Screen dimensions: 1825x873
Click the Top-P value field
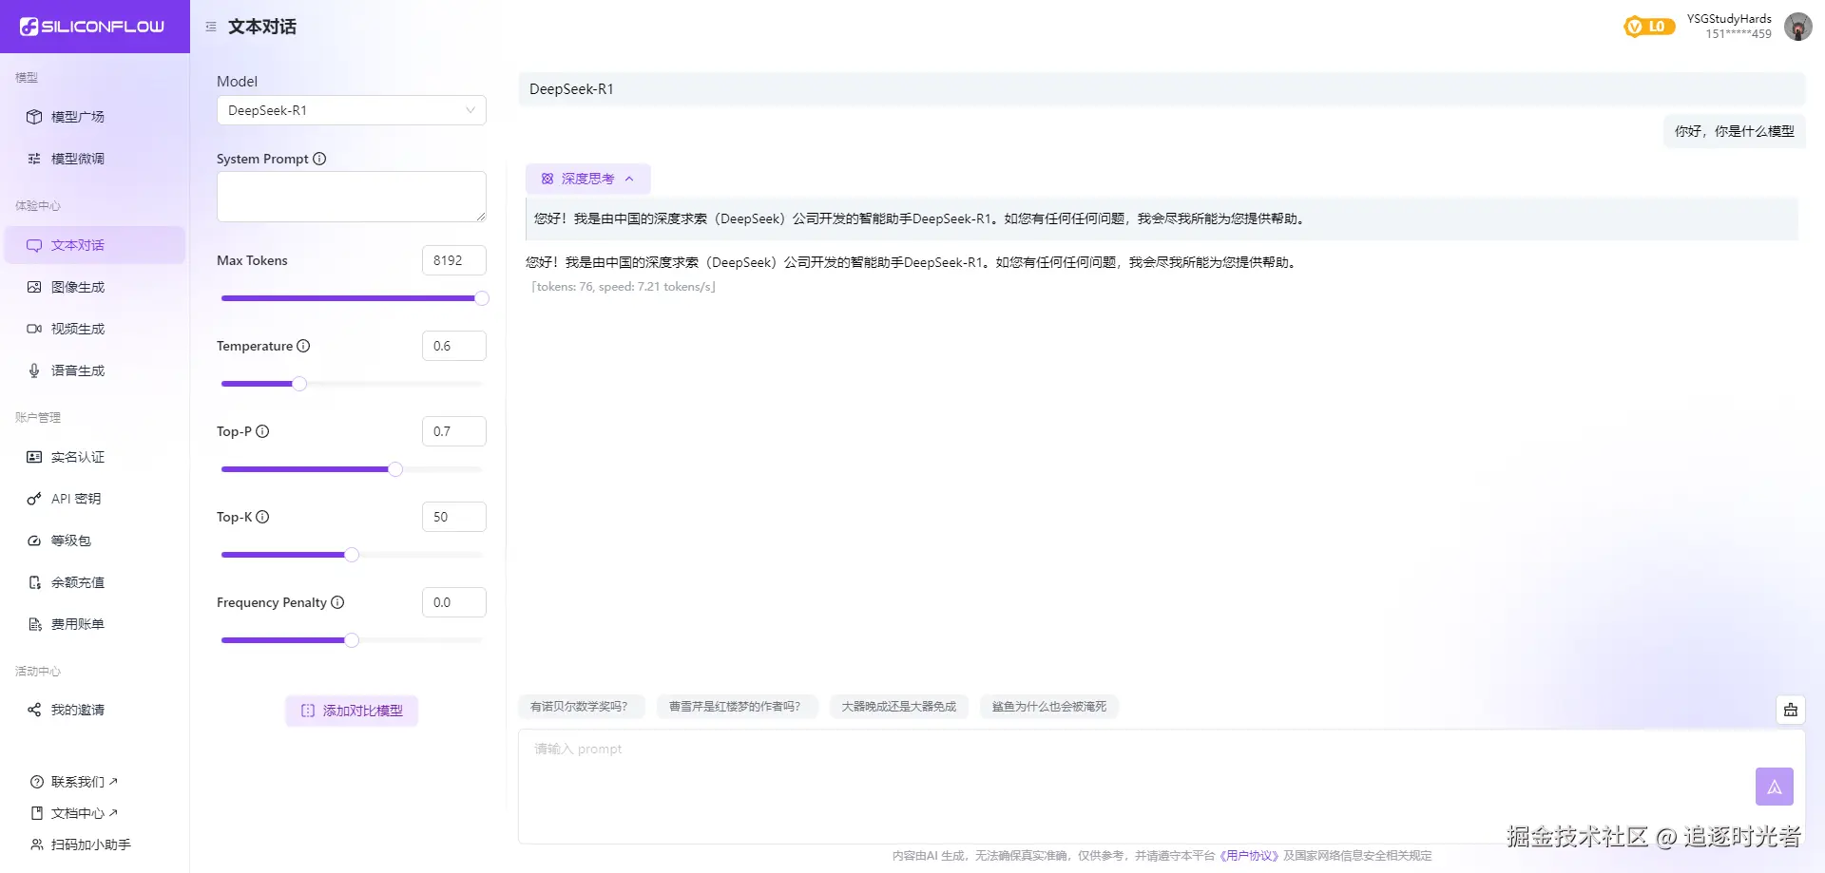(454, 431)
